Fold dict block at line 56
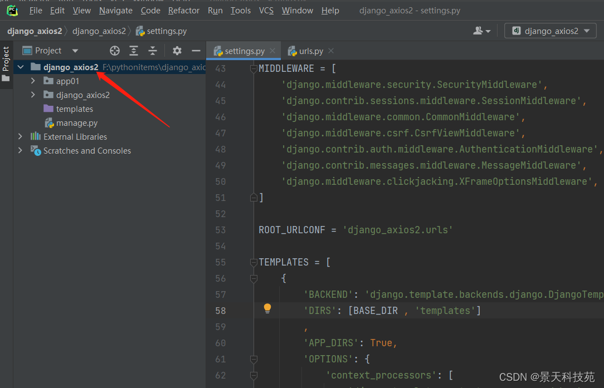 [254, 279]
